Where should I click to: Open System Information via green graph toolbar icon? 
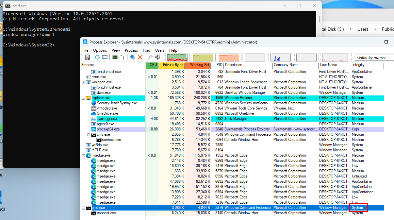115,57
